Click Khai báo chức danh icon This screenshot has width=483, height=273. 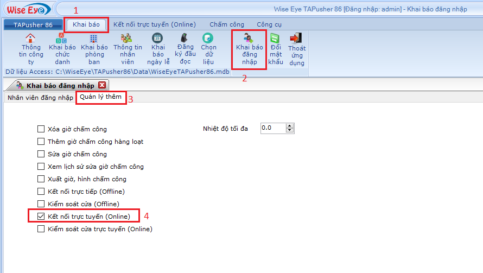click(62, 38)
